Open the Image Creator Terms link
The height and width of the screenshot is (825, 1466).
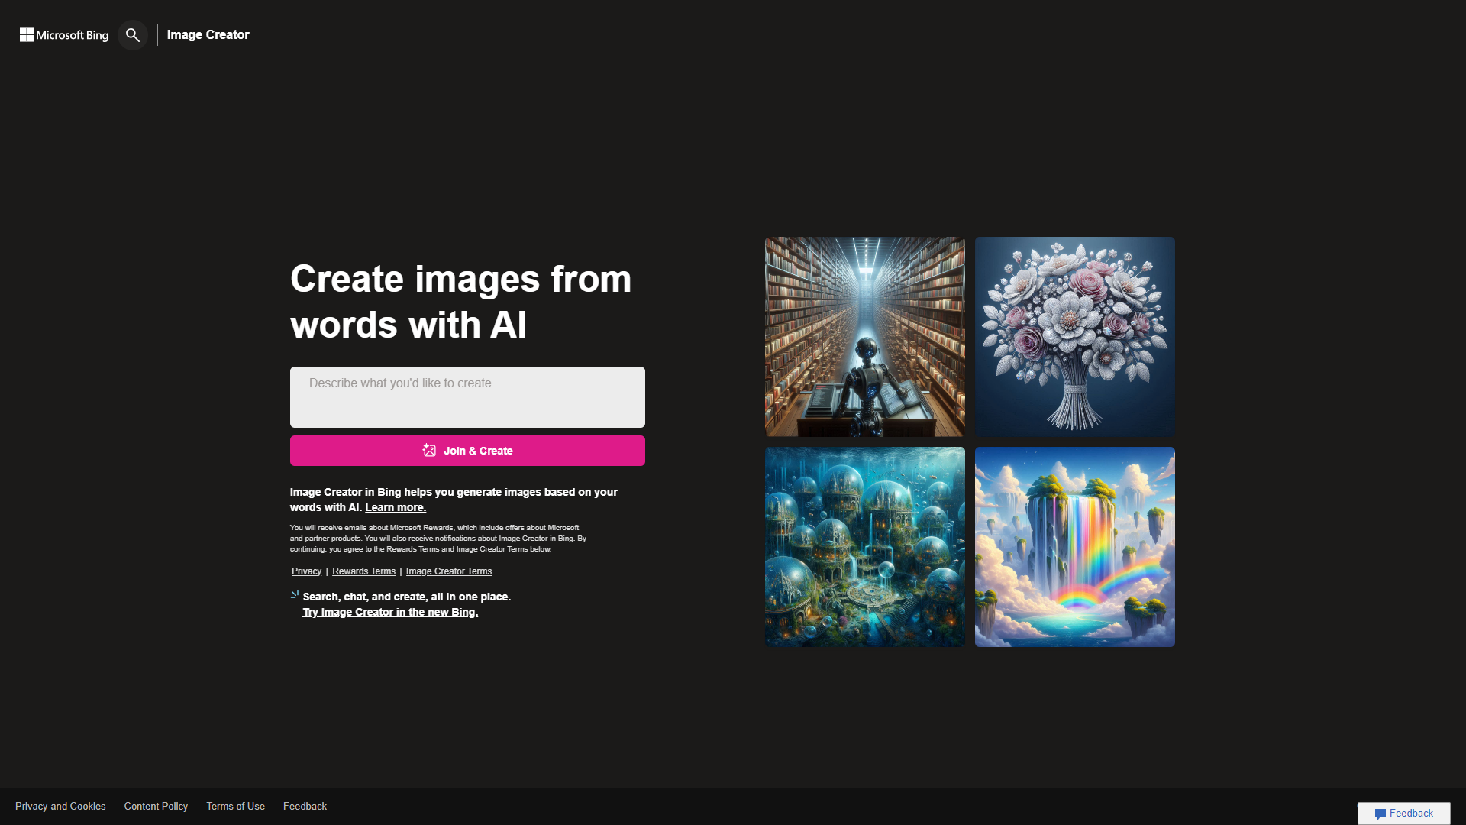coord(448,571)
